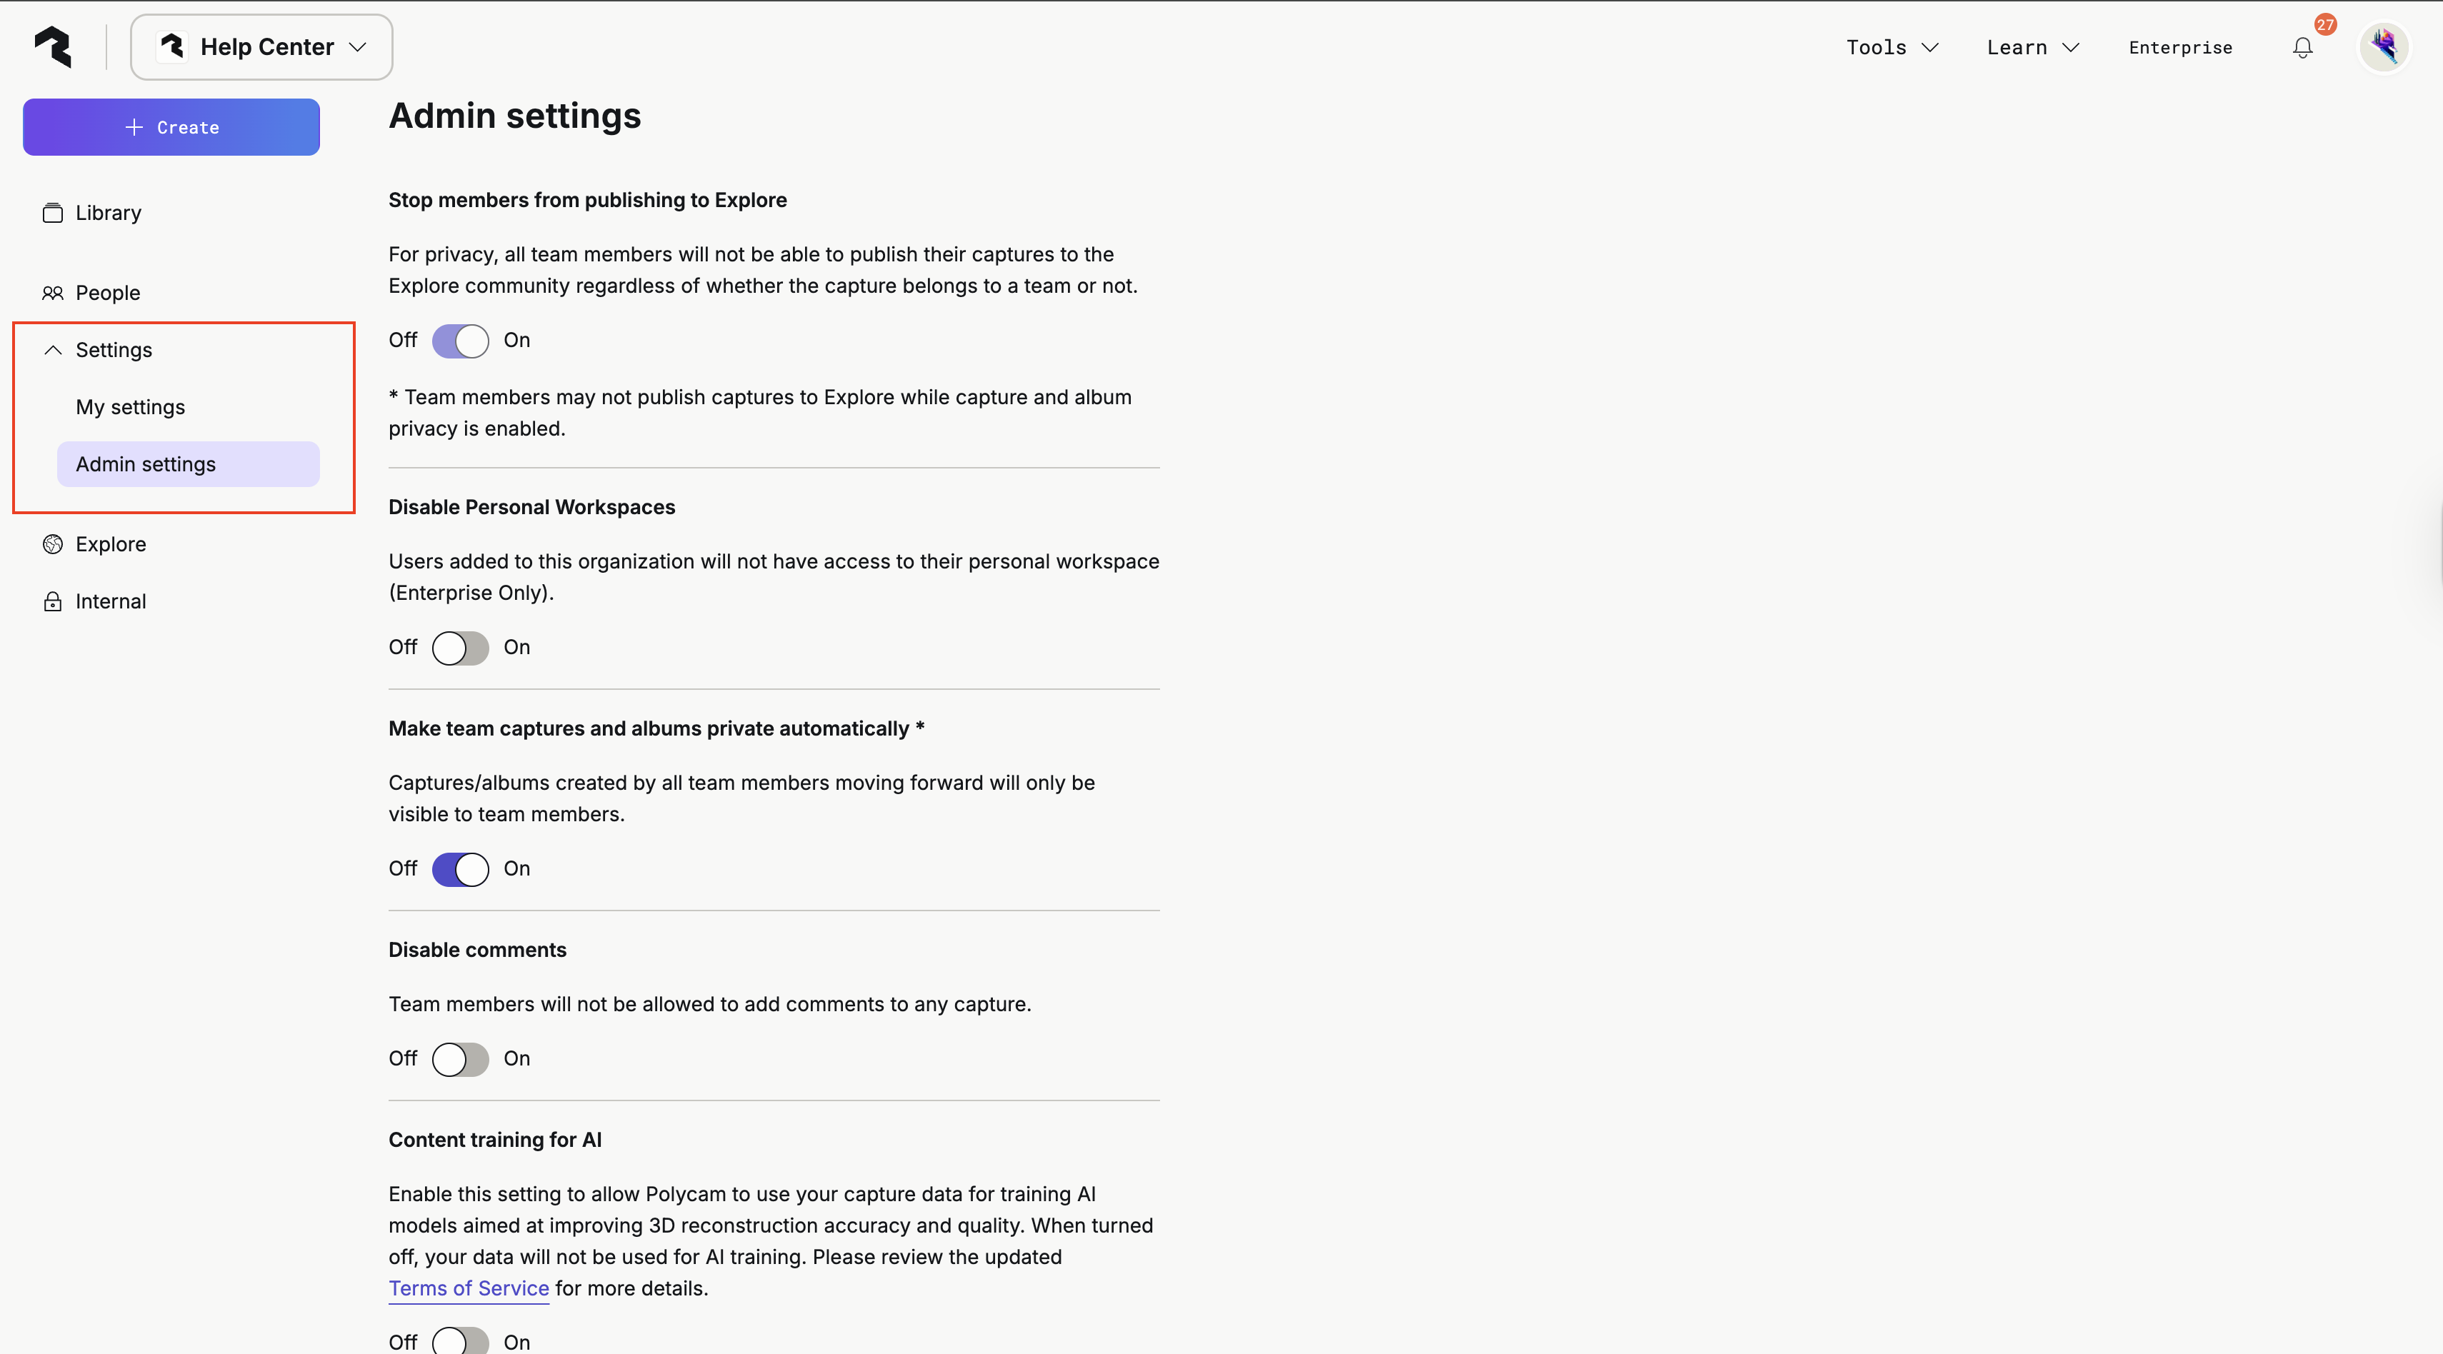Open the notifications bell
This screenshot has height=1354, width=2443.
coord(2302,47)
